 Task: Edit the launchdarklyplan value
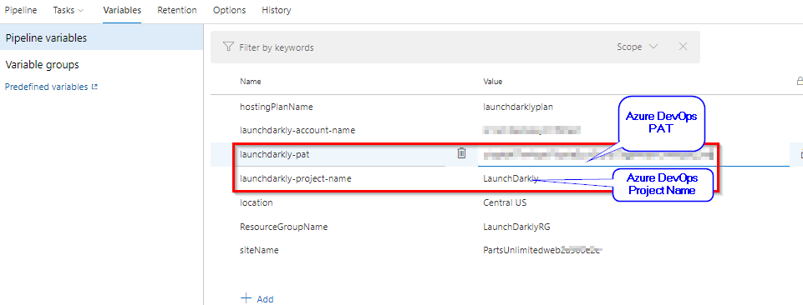518,107
